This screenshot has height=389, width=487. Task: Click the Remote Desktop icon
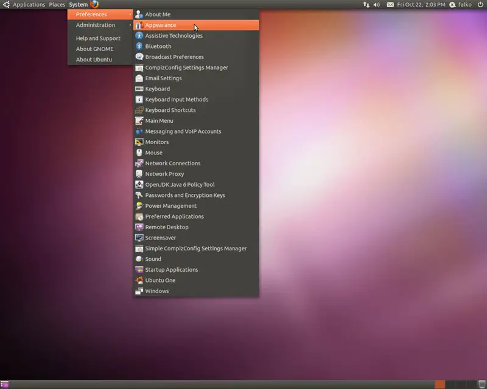(139, 227)
